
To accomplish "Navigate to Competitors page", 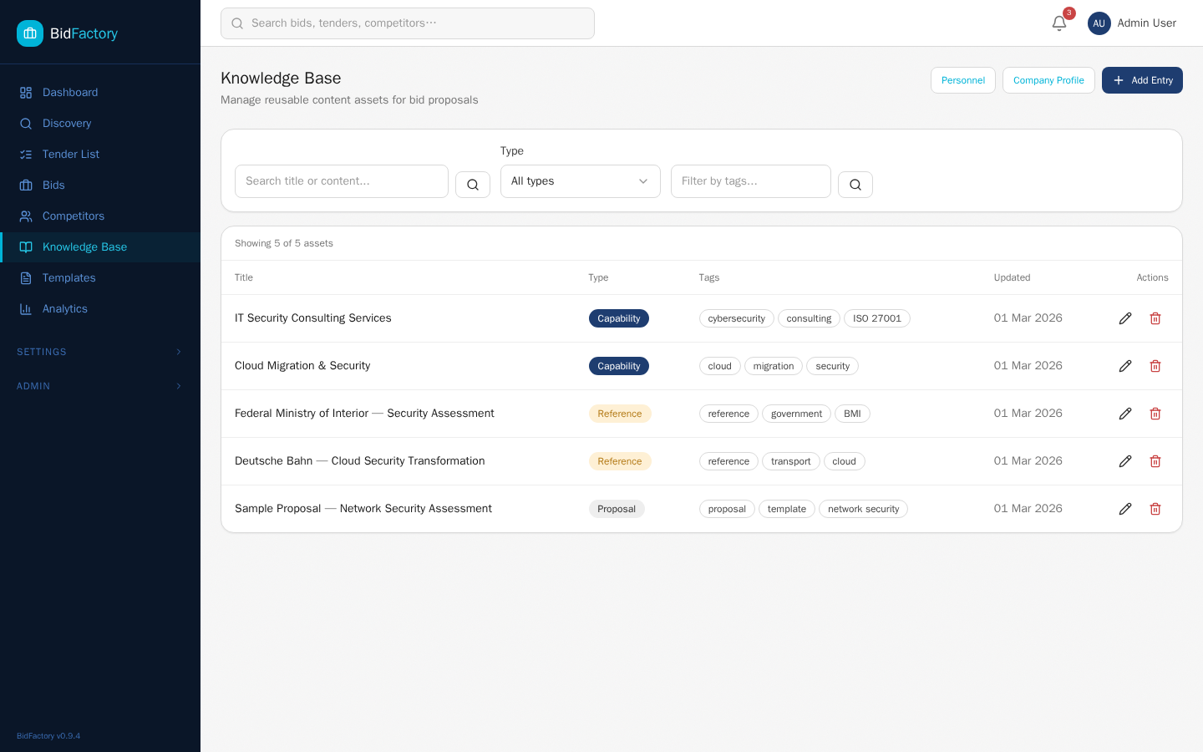I will tap(100, 216).
